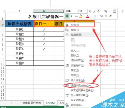Click the center align icon in mini toolbar
The height and width of the screenshot is (108, 125).
tap(76, 16)
